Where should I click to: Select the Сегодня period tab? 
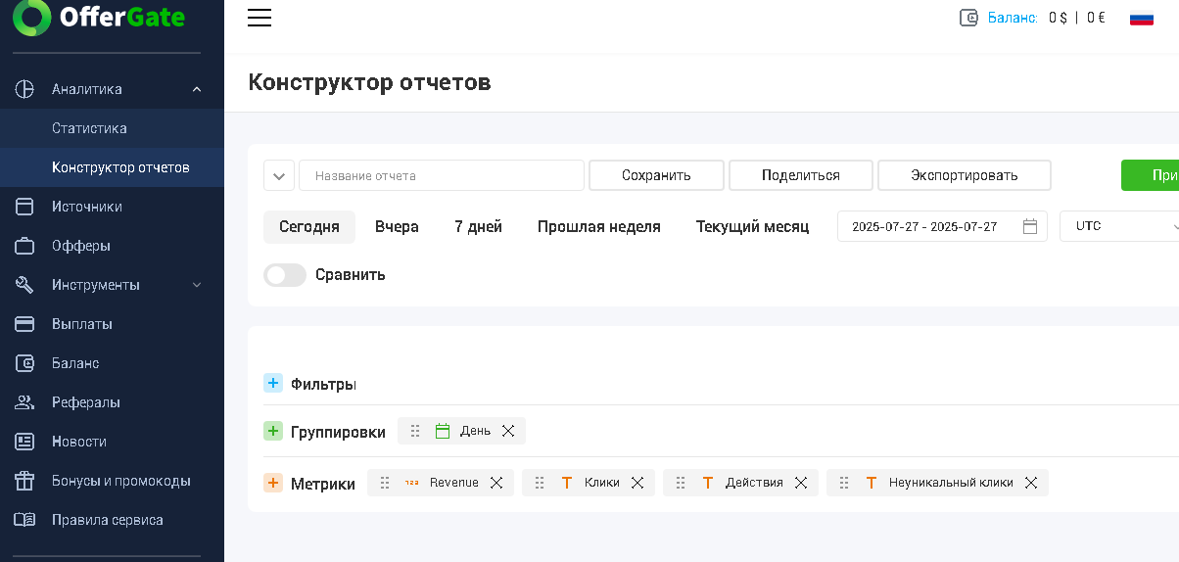(309, 226)
